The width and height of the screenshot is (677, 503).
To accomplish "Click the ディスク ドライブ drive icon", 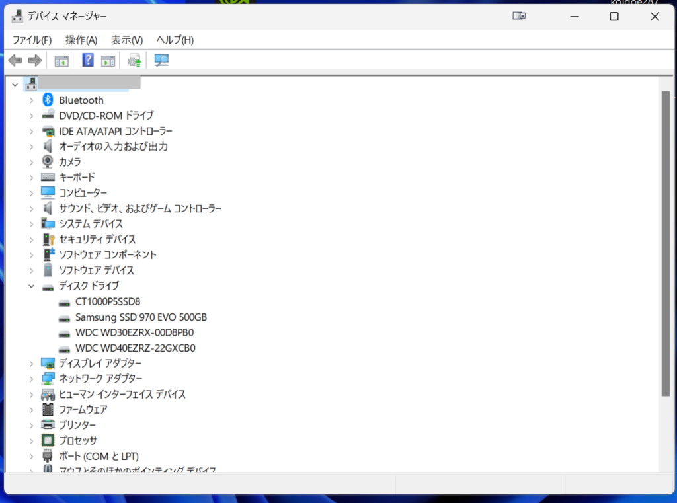I will point(48,287).
